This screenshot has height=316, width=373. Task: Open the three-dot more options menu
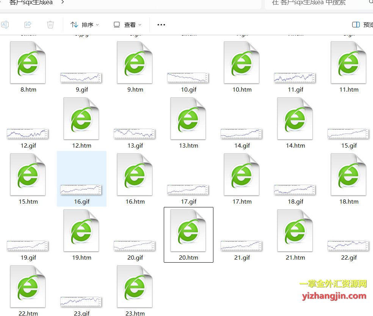click(161, 25)
